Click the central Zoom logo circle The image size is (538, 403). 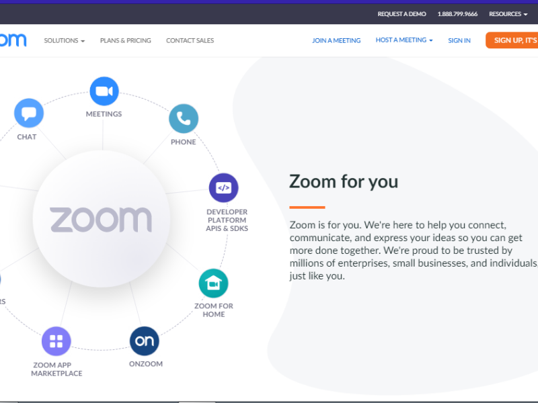(102, 219)
